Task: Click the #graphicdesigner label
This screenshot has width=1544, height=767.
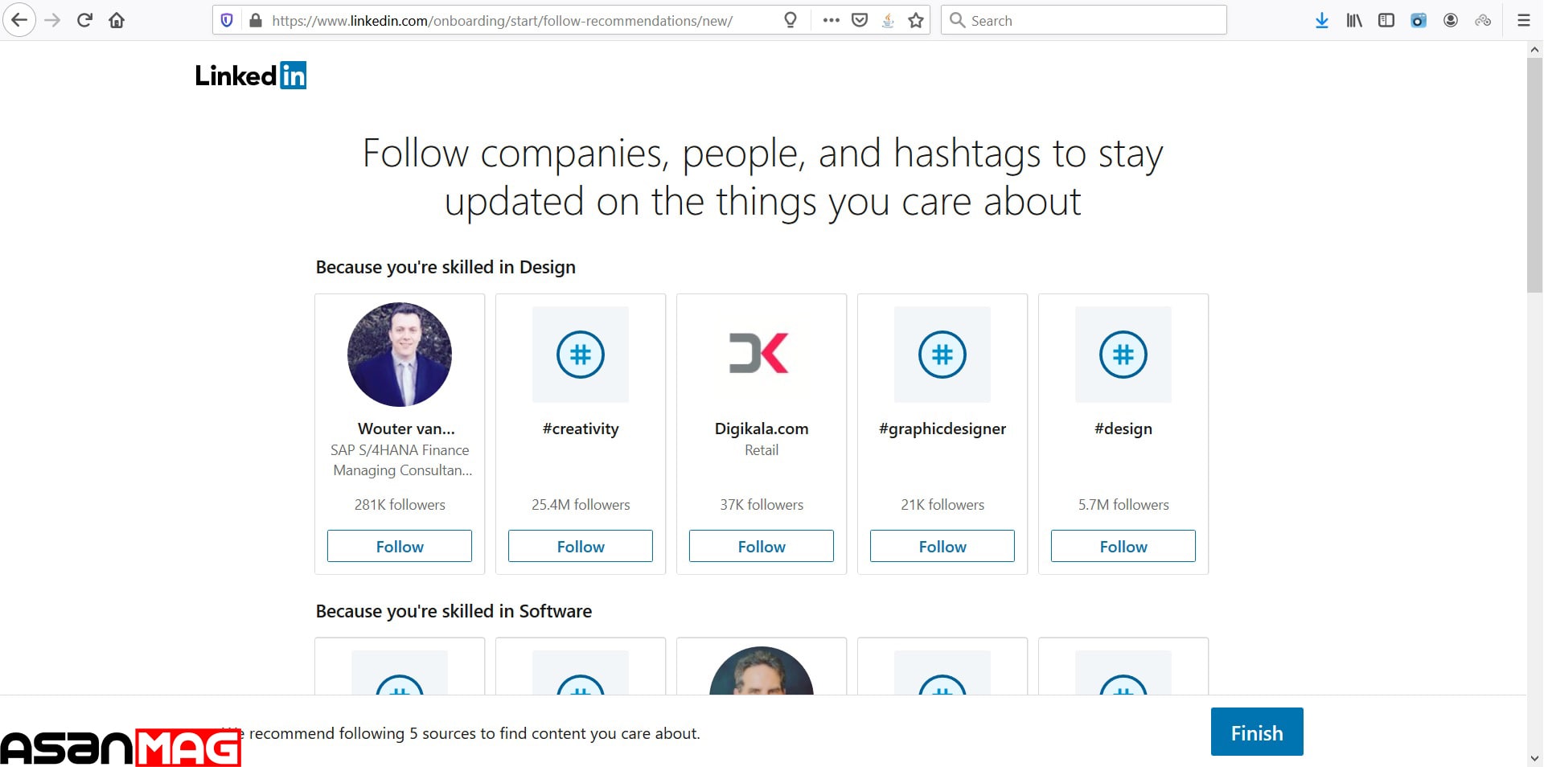Action: (x=942, y=429)
